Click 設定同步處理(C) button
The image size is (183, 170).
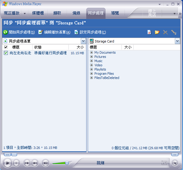point(90,32)
